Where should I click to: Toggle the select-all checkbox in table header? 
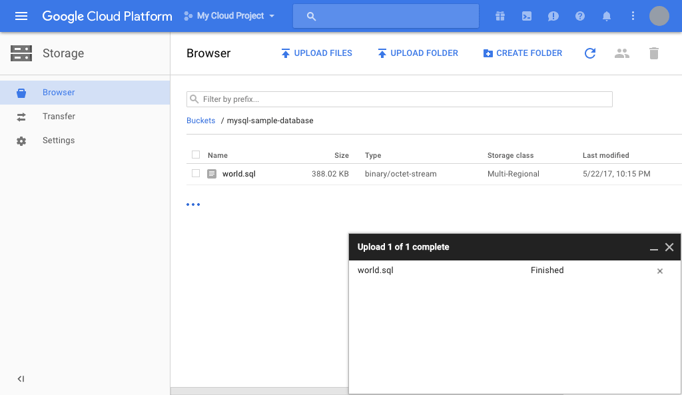196,155
